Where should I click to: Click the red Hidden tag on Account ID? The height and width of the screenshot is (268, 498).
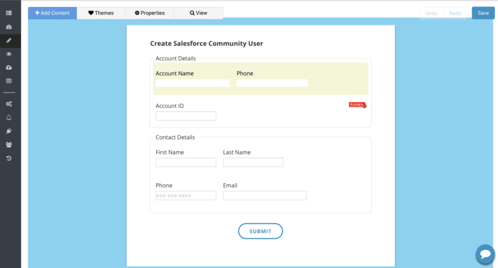tap(357, 105)
